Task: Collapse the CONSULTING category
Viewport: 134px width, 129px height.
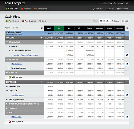Action: pos(7,42)
